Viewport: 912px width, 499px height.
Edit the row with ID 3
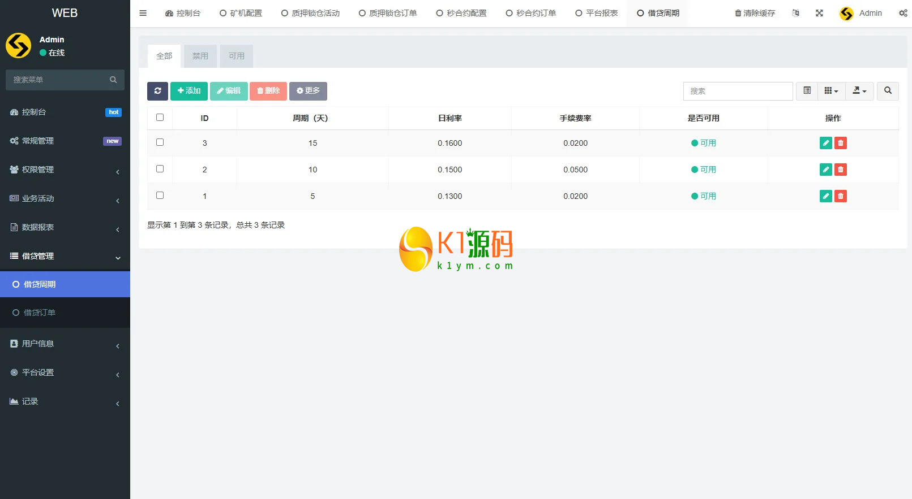(x=826, y=143)
